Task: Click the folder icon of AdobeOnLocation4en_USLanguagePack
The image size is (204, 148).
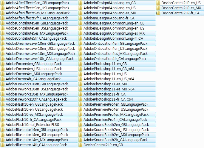Action: [x=81, y=49]
